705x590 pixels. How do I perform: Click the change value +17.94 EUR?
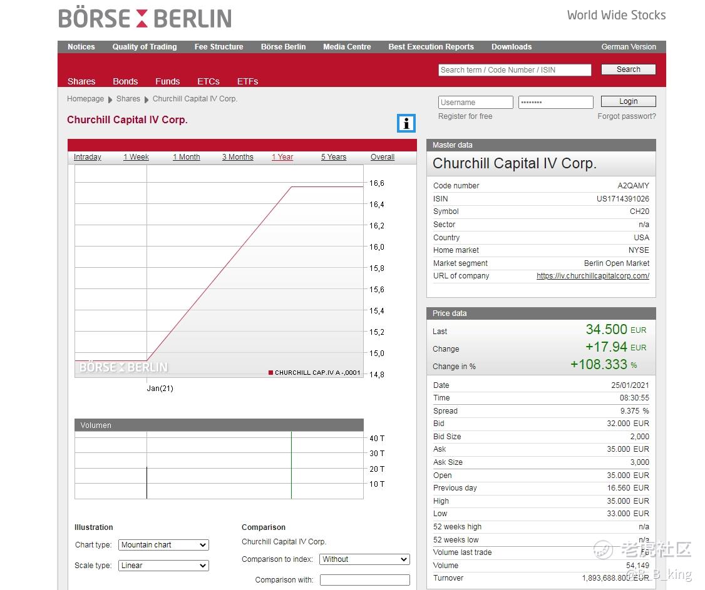[616, 347]
